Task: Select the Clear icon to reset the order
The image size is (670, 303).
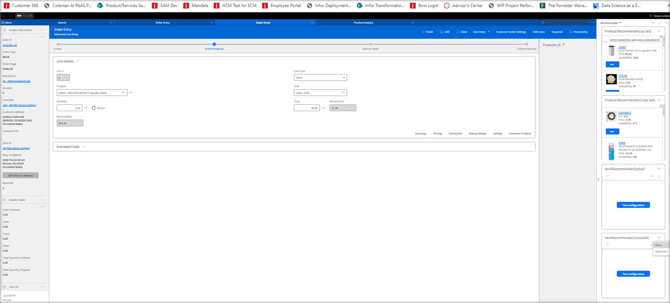Action: coord(457,32)
